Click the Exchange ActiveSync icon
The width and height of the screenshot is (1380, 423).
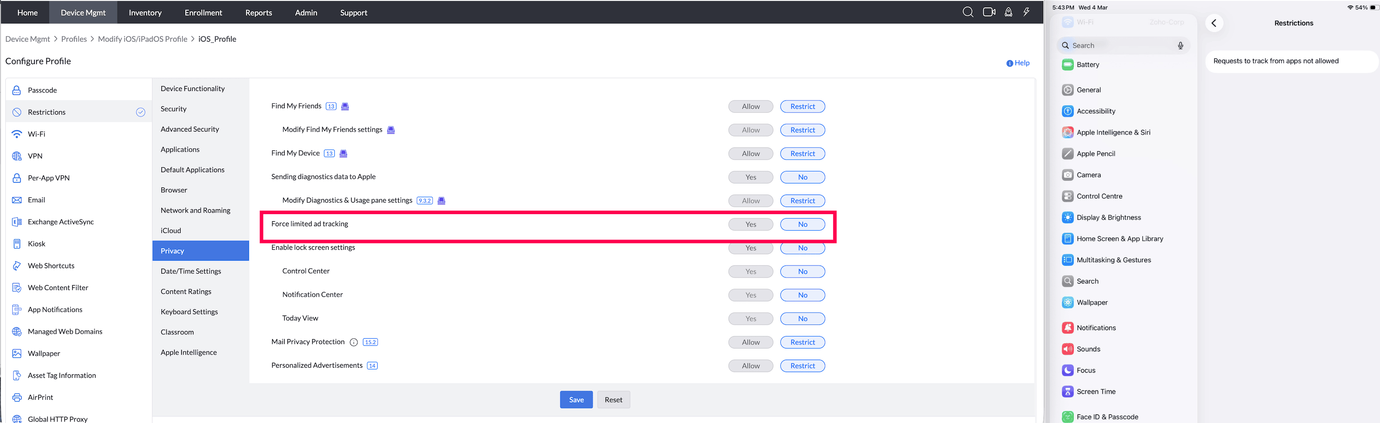coord(17,221)
